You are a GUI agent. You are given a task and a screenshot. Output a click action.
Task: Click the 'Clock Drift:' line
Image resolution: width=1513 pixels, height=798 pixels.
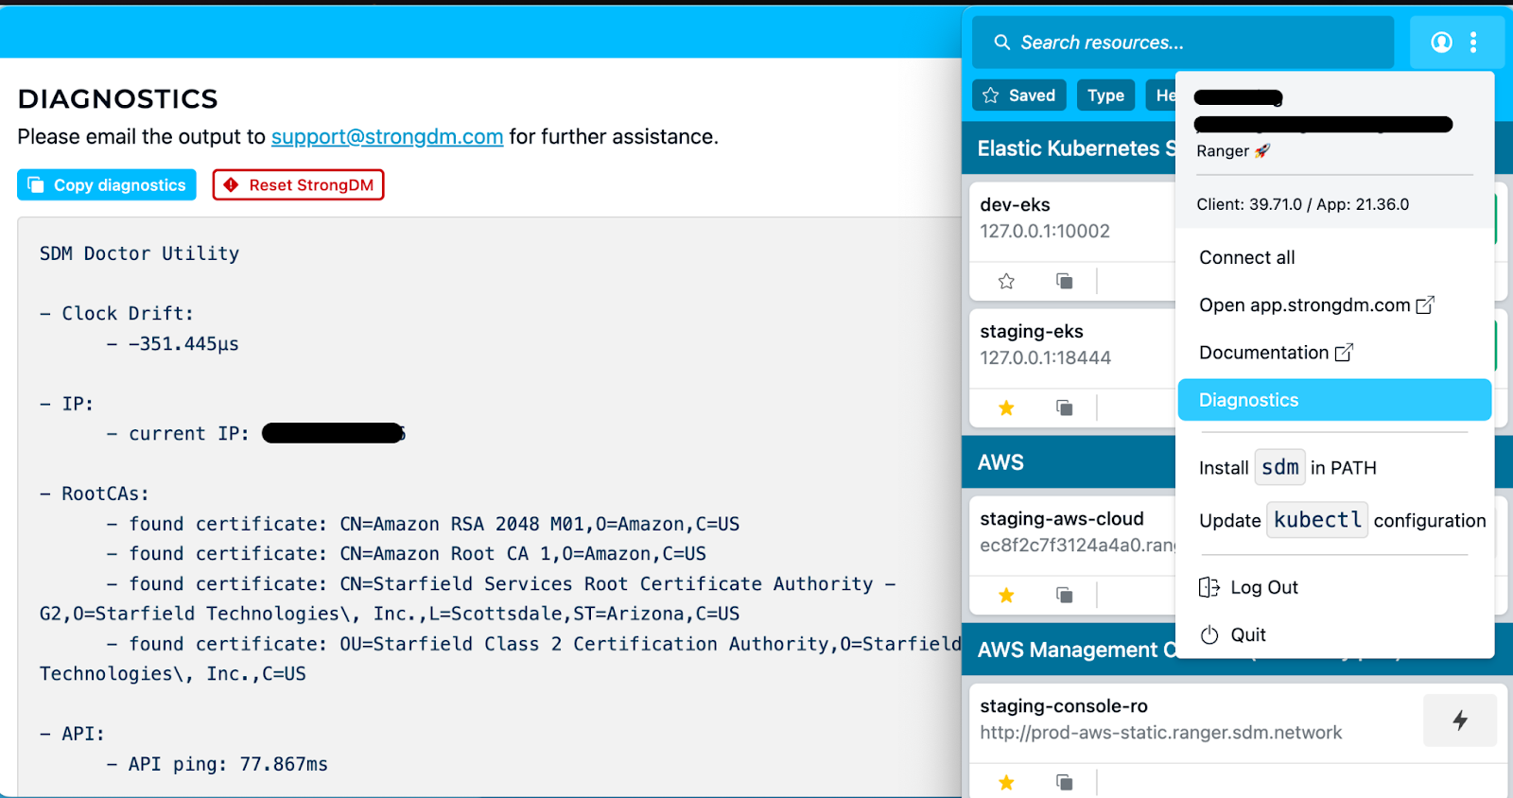point(116,313)
